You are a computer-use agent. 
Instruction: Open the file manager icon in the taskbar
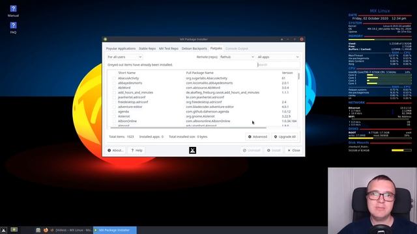click(x=38, y=230)
